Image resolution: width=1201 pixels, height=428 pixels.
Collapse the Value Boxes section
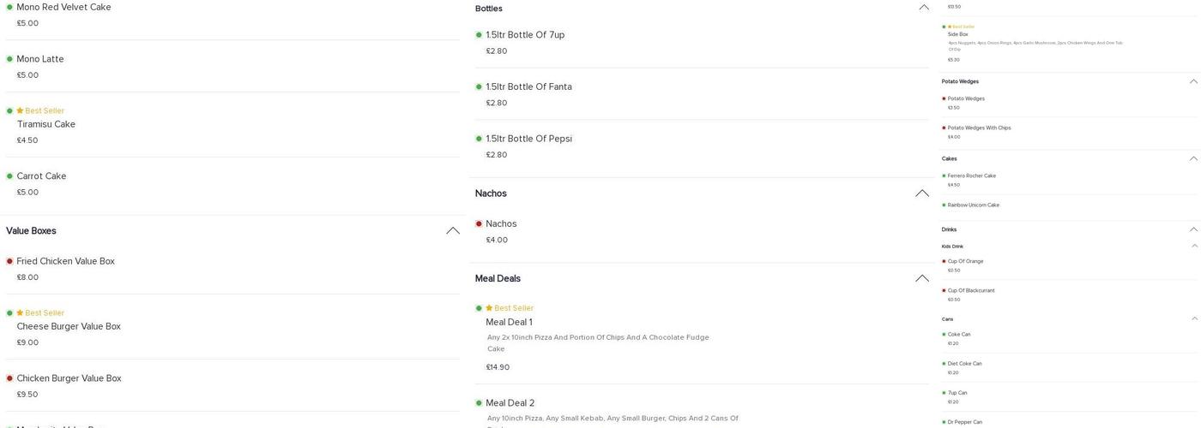coord(453,231)
